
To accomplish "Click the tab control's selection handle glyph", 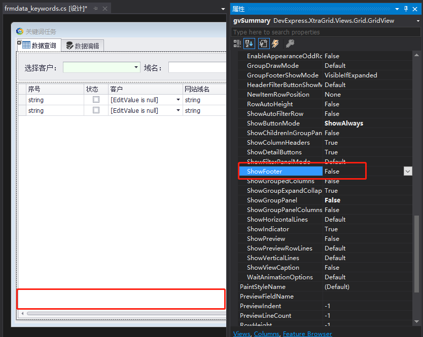I will click(19, 43).
